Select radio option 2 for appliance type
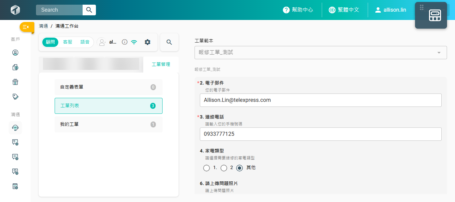The width and height of the screenshot is (455, 202). [x=224, y=168]
